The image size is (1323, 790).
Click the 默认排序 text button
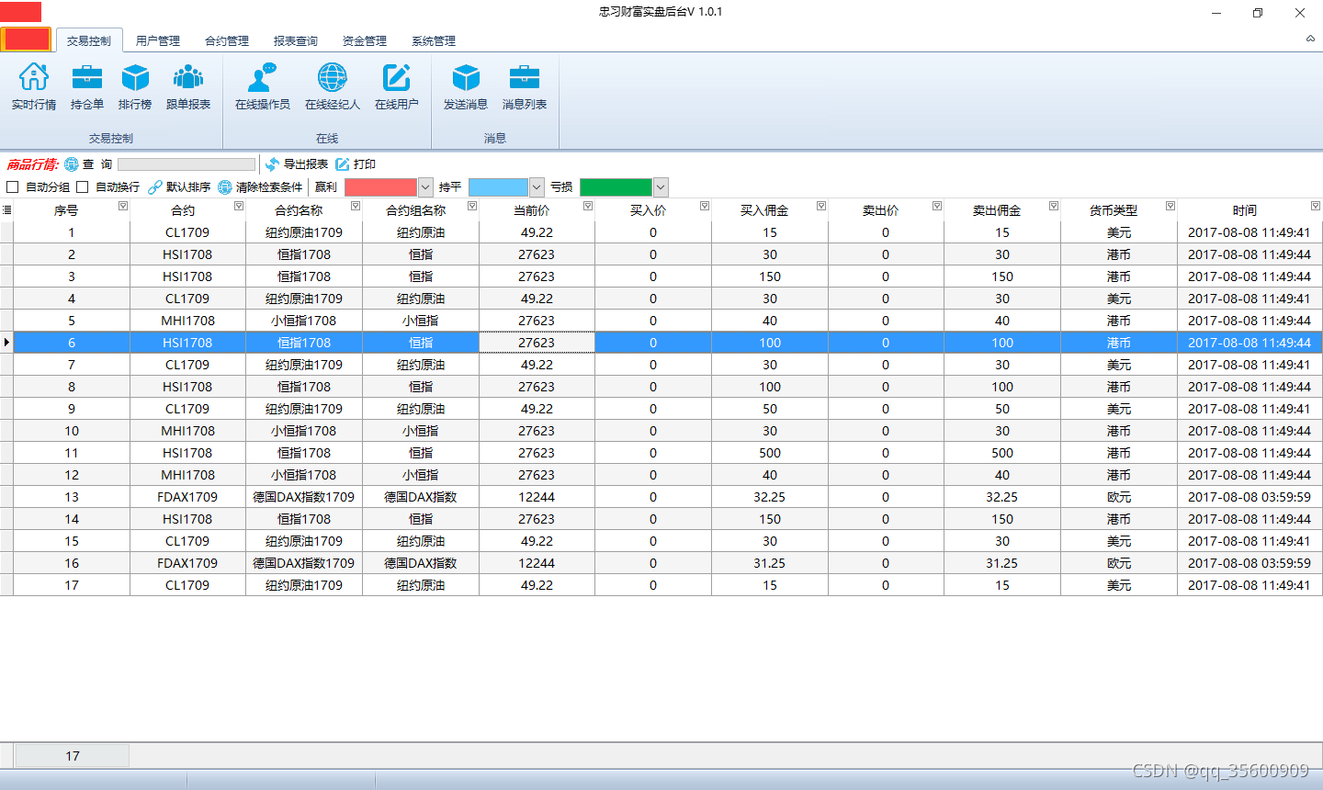coord(188,187)
